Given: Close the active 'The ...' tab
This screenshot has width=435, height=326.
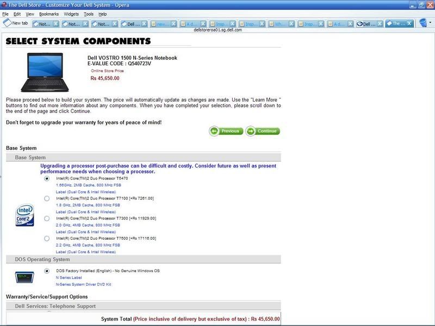Looking at the screenshot, I should [x=409, y=23].
